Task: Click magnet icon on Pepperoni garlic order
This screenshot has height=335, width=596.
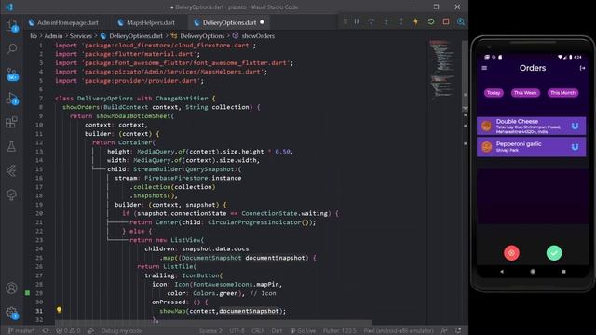Action: [575, 147]
